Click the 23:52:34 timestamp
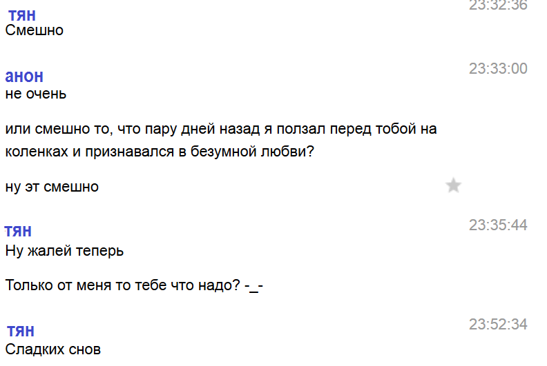Viewport: 547px width, 366px height. tap(498, 324)
